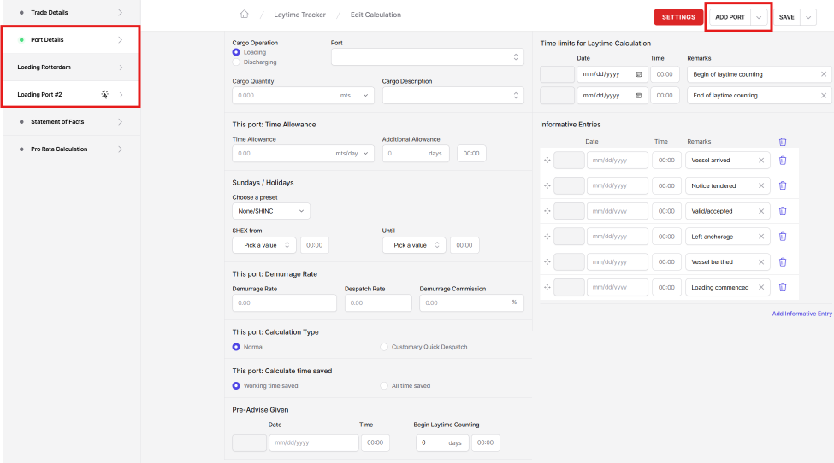This screenshot has height=463, width=834.
Task: Choose Customary Quick Despatch calculation type
Action: click(384, 347)
